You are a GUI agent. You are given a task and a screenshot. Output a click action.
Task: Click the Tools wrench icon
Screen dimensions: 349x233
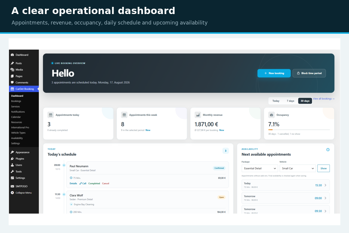12,171
